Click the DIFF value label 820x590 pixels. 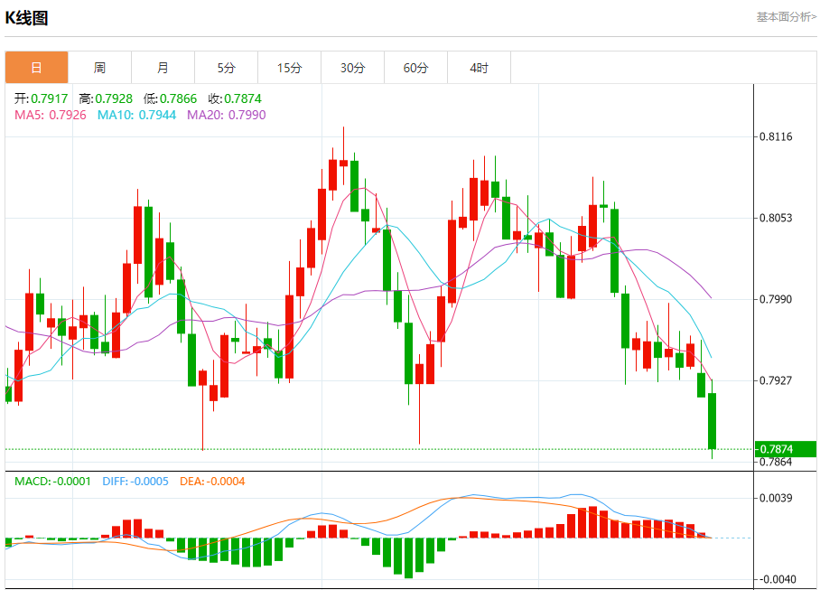134,482
